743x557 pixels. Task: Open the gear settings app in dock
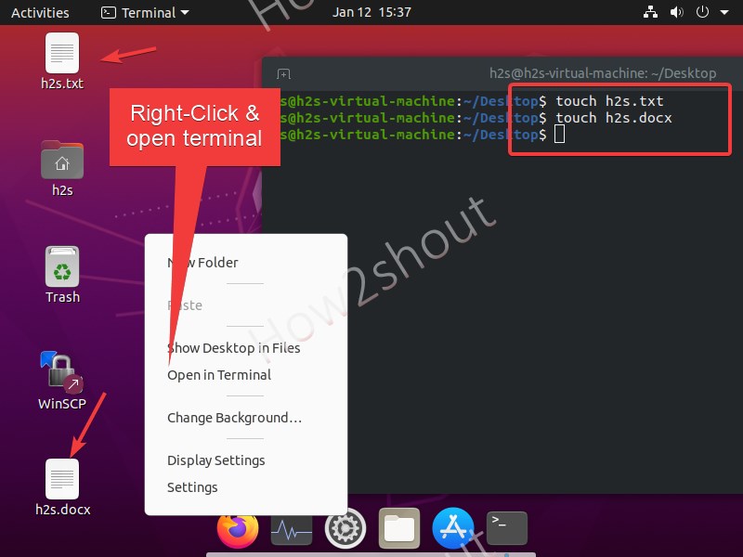pyautogui.click(x=345, y=528)
